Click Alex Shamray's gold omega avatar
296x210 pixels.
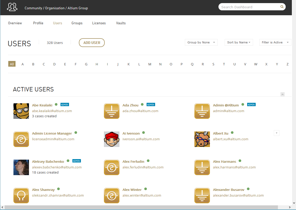(x=21, y=196)
